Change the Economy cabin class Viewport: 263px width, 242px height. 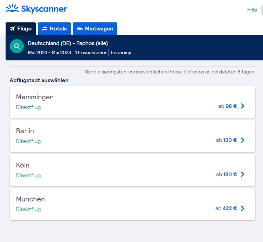(x=121, y=52)
